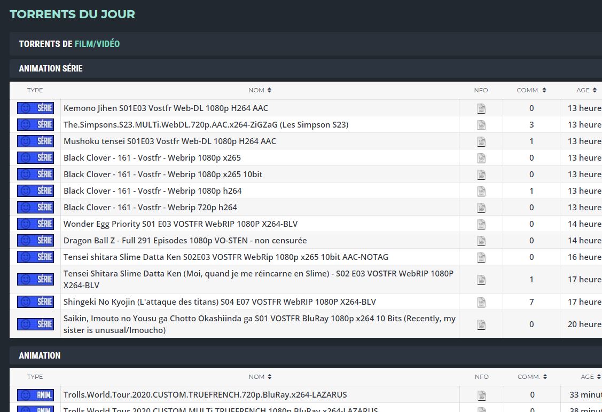Open NFO for Wonder Egg Priority
This screenshot has height=412, width=602.
click(481, 224)
